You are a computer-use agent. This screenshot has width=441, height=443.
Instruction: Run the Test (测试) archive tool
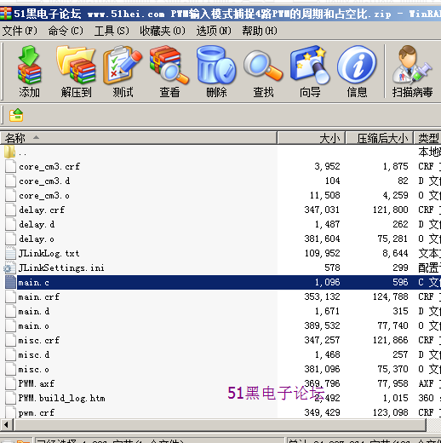point(123,65)
